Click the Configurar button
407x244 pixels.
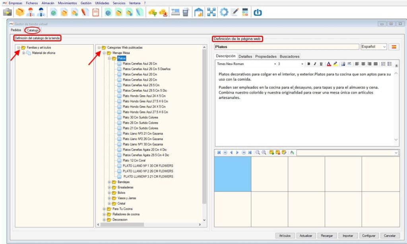[x=369, y=236]
